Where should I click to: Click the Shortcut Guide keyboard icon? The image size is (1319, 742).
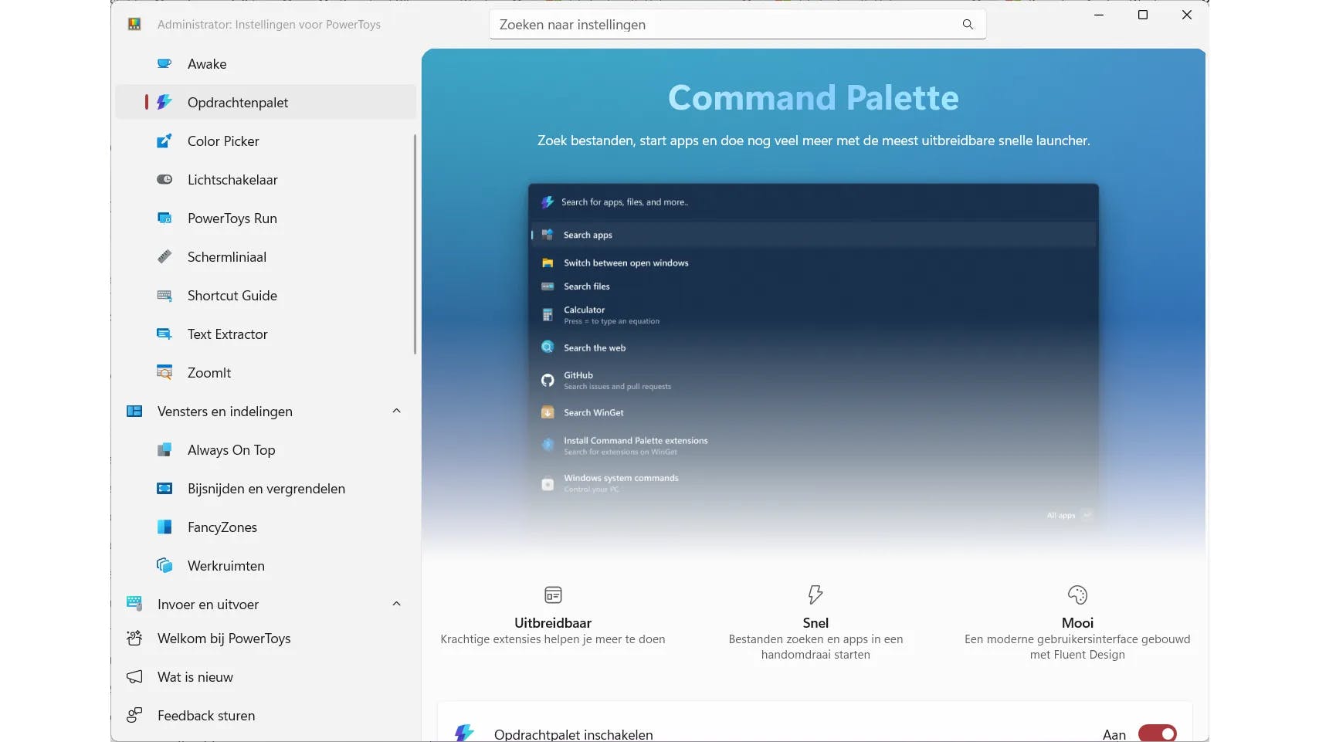point(164,296)
